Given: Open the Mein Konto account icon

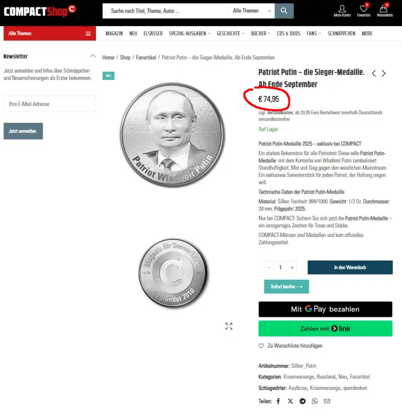Looking at the screenshot, I should coord(342,11).
